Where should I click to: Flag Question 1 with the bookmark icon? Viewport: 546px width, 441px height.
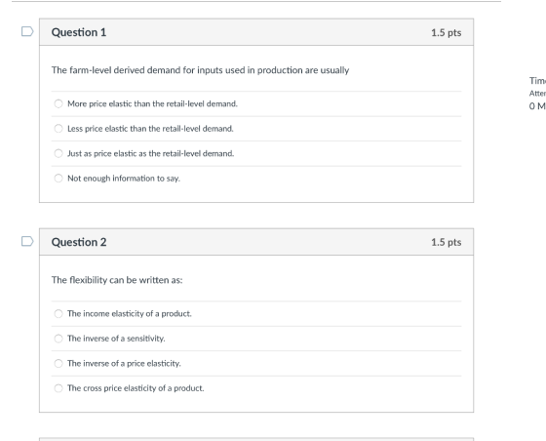tap(27, 31)
